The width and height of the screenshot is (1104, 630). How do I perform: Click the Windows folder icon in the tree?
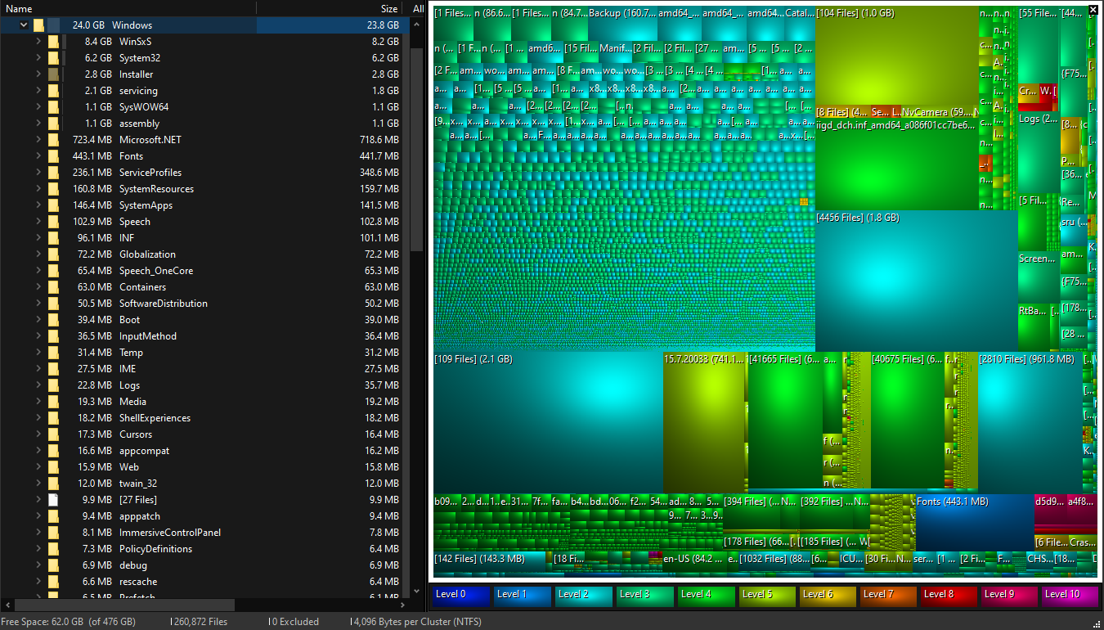38,25
